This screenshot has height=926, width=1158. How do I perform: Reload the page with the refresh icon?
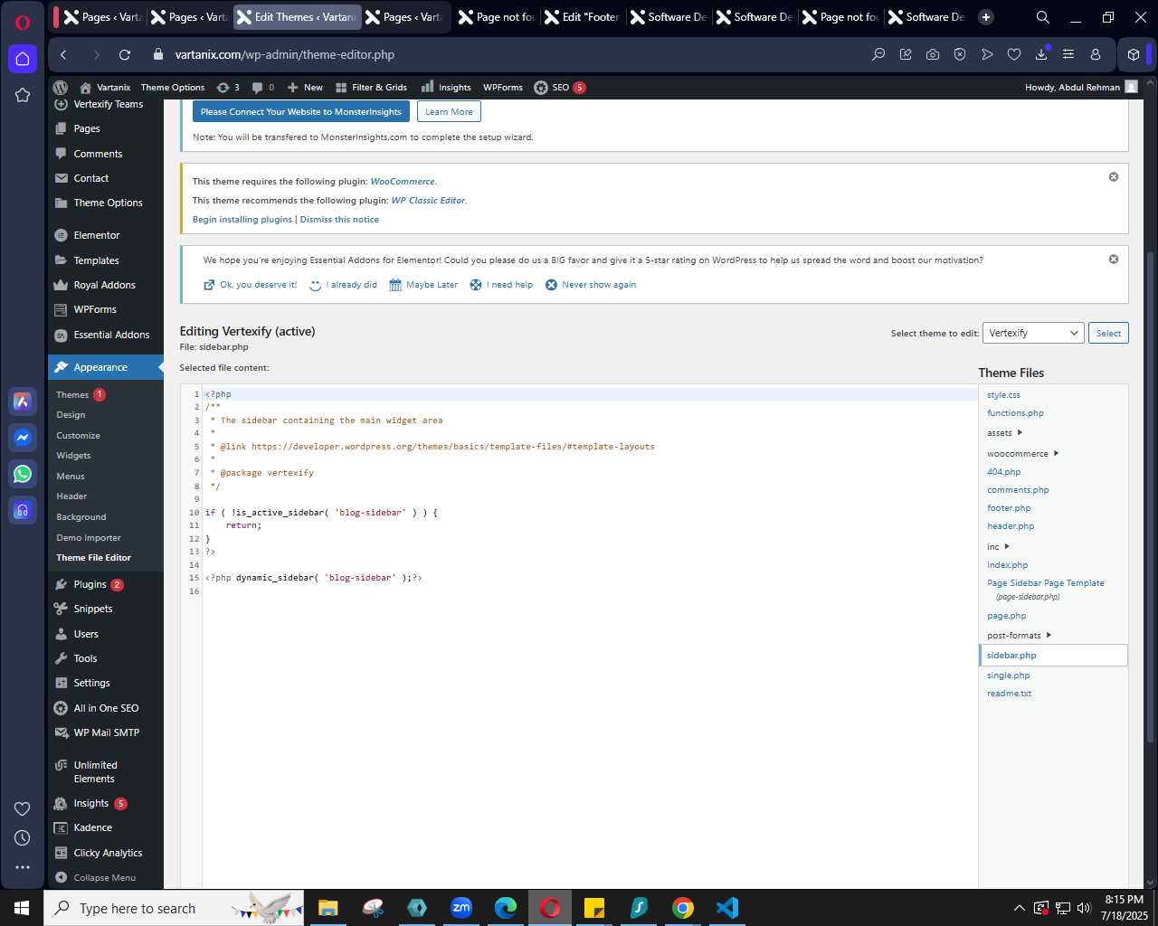pyautogui.click(x=125, y=55)
